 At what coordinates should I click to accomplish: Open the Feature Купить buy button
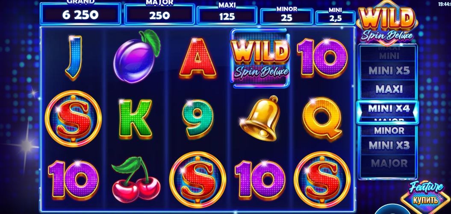pyautogui.click(x=426, y=194)
